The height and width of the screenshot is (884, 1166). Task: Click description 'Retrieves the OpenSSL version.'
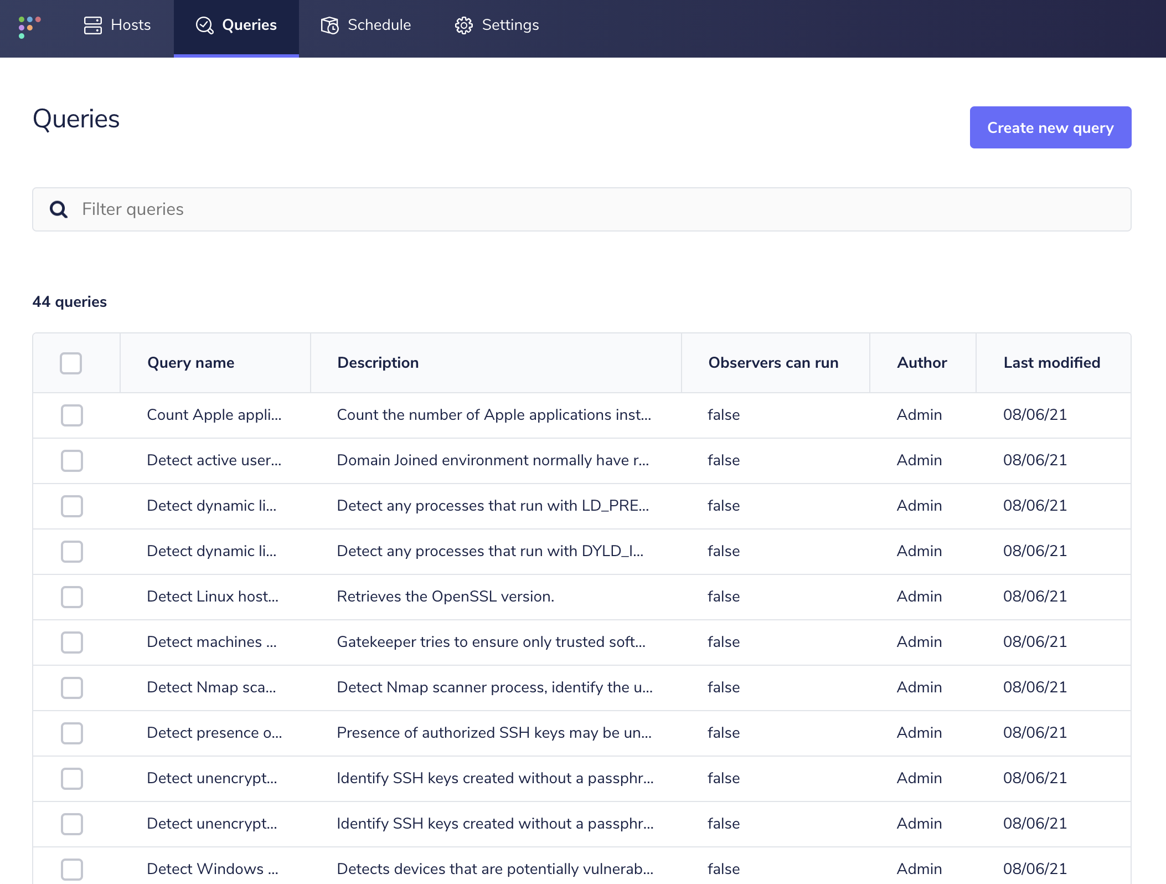446,597
